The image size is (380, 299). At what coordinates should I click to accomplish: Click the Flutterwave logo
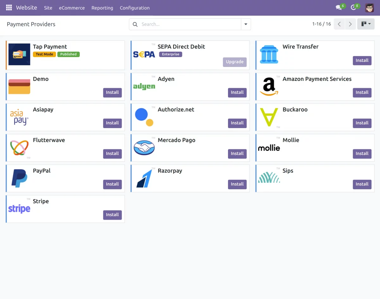tap(19, 148)
